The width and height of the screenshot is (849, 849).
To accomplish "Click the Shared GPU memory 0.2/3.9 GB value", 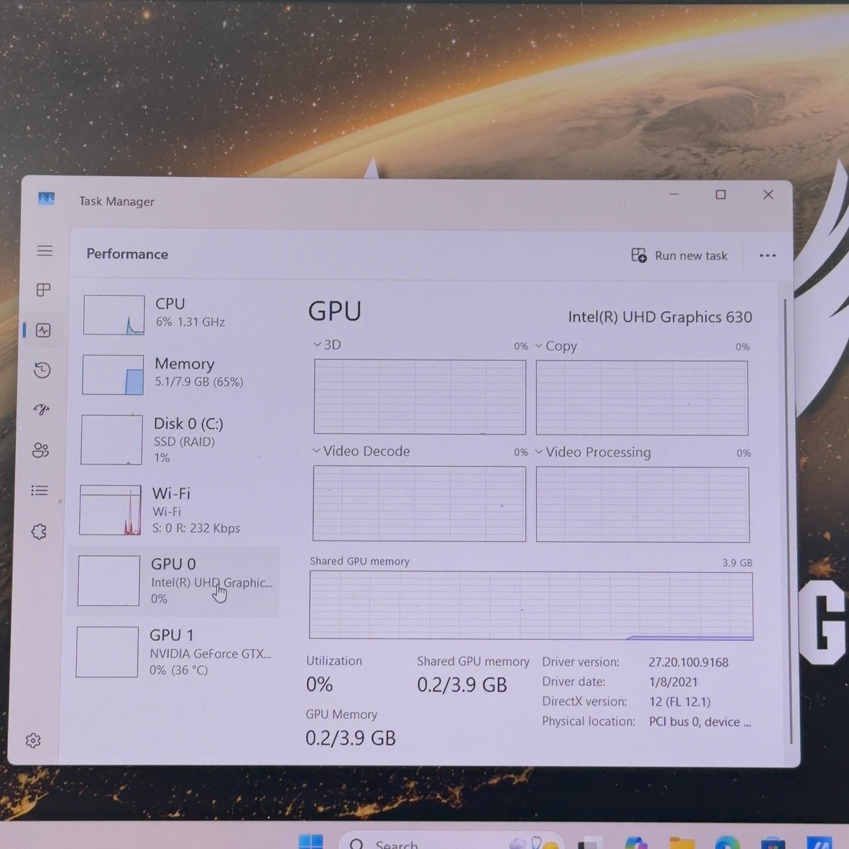I will point(462,685).
